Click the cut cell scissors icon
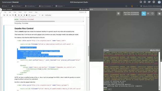This screenshot has width=162, height=91. 10,15
